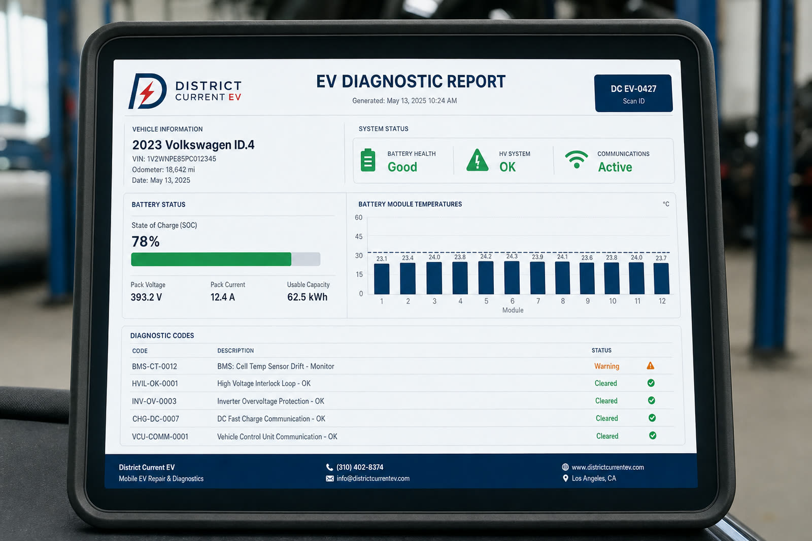Open the www.districtcurrentev.com link
The width and height of the screenshot is (812, 541).
(x=607, y=467)
